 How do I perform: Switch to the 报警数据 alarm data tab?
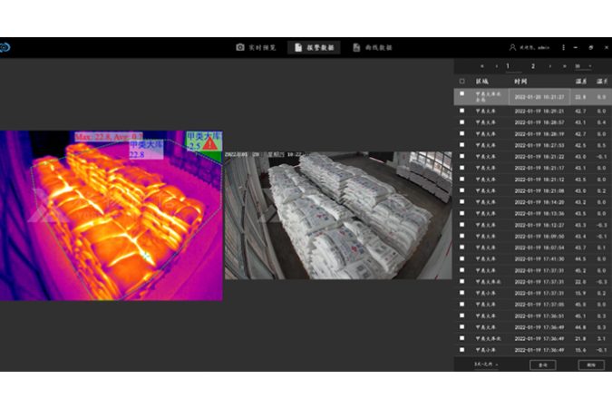[x=314, y=47]
